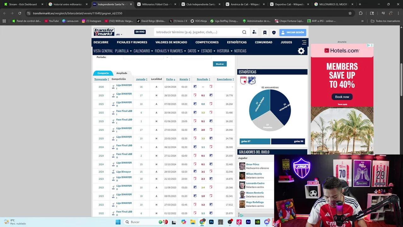Open Omar Pérez player link
403x227 pixels.
point(253,164)
